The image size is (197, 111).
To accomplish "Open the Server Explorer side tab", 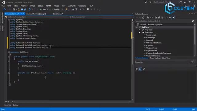I will [x=2, y=18].
